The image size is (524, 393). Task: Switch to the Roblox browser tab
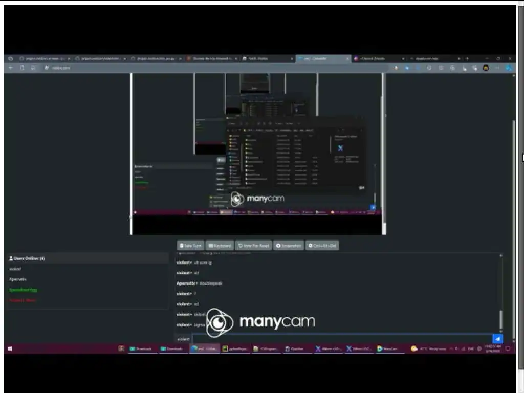[268, 58]
